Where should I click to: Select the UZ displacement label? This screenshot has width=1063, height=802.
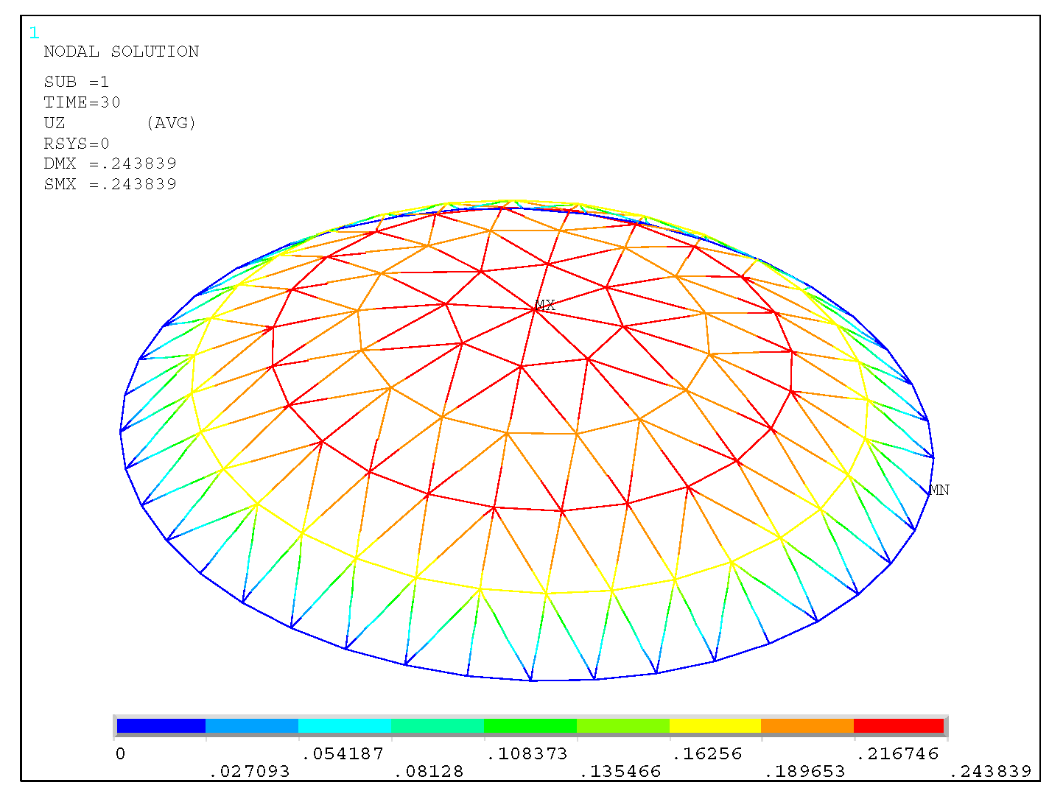[55, 123]
